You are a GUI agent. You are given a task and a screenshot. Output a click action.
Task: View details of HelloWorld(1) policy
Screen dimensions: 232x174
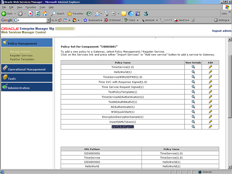click(x=193, y=72)
